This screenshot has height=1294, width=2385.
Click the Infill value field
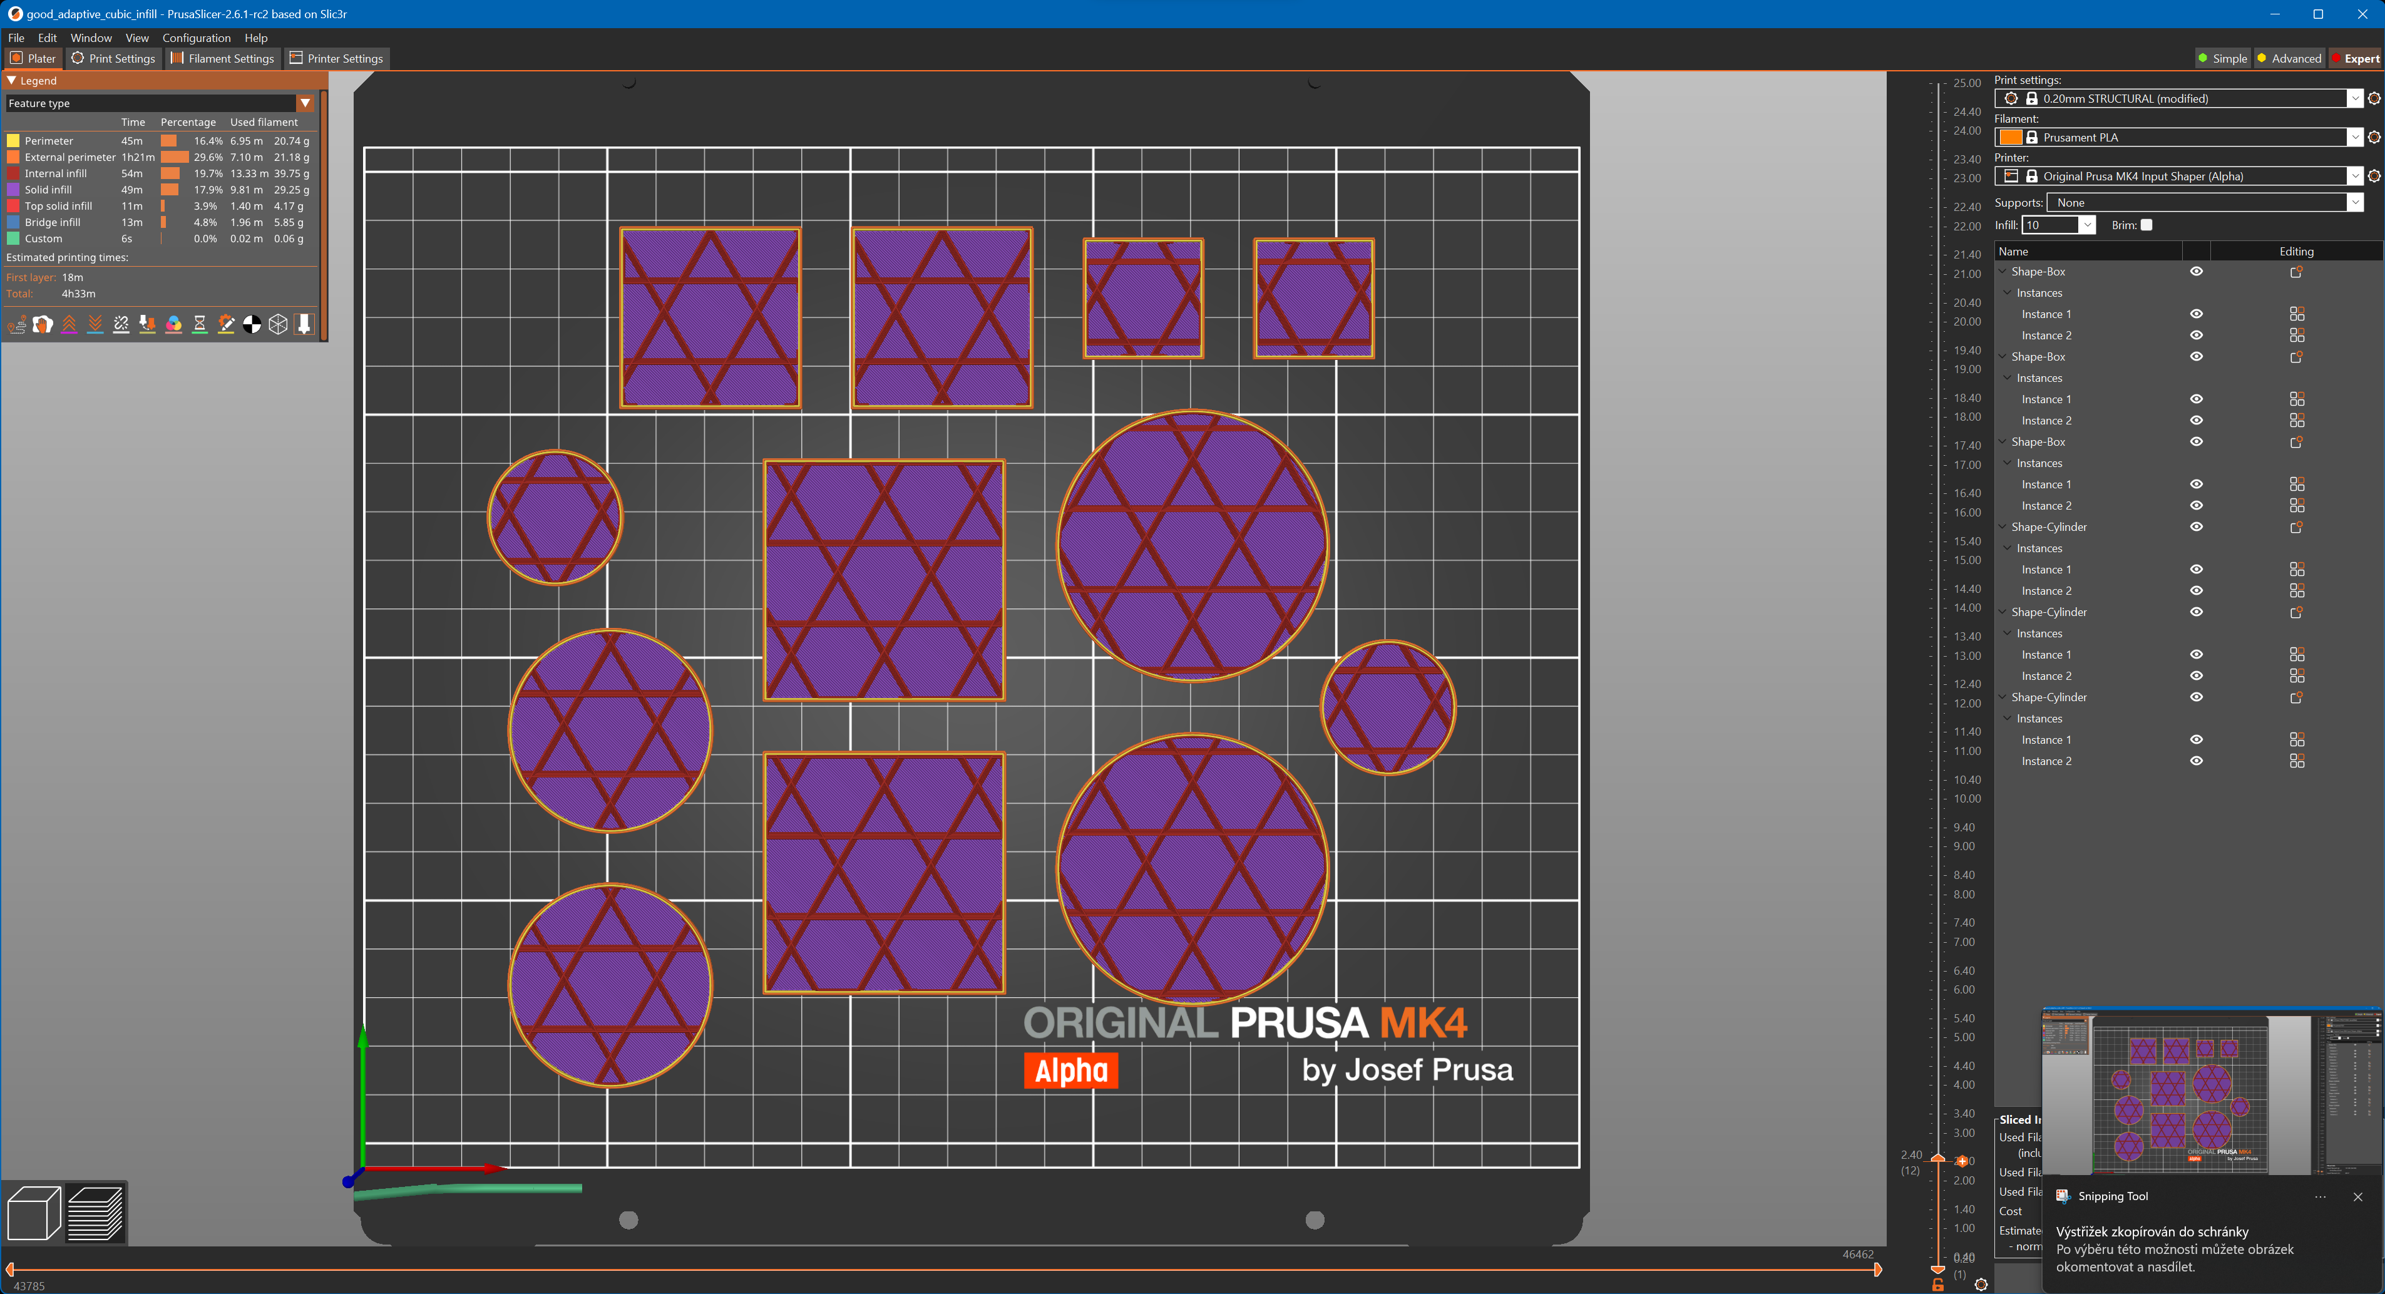pyautogui.click(x=2052, y=224)
